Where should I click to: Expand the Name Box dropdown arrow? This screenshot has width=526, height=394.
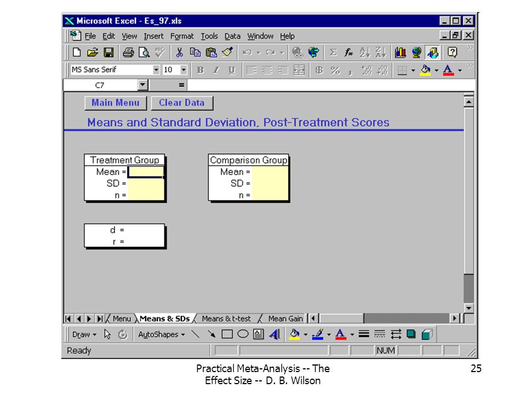[x=142, y=85]
